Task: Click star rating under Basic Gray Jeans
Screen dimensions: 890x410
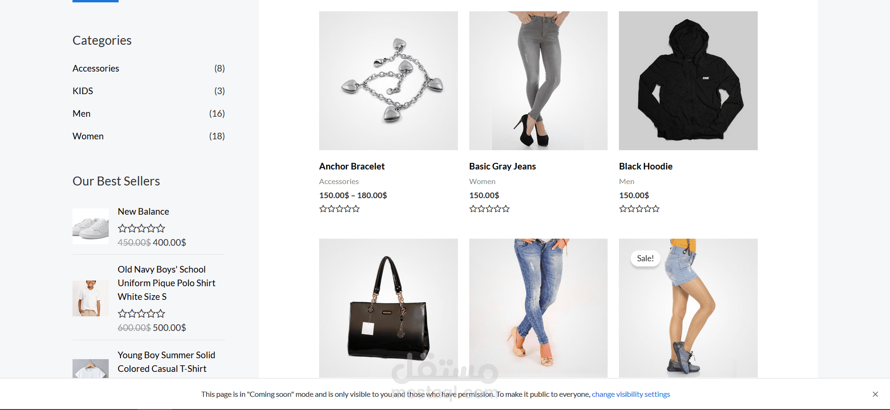Action: click(x=489, y=209)
